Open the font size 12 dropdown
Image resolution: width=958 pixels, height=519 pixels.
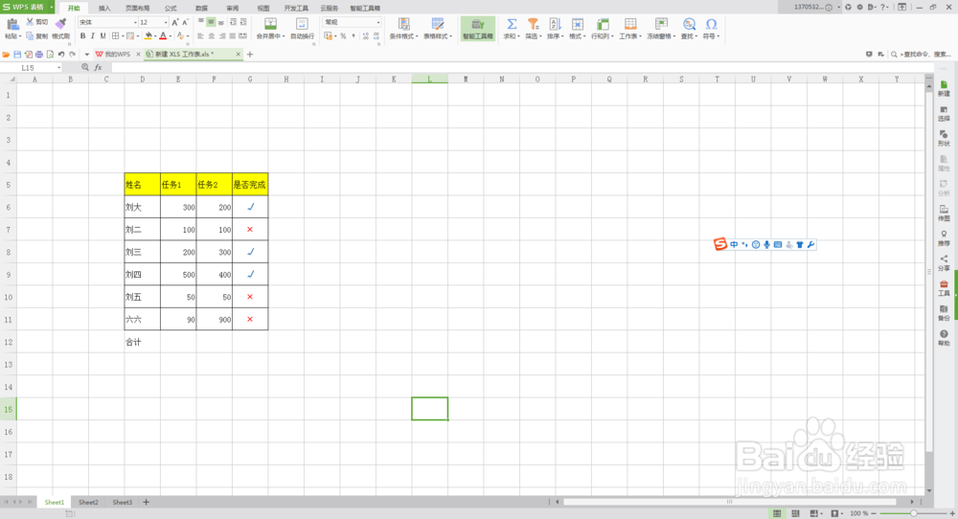click(166, 22)
